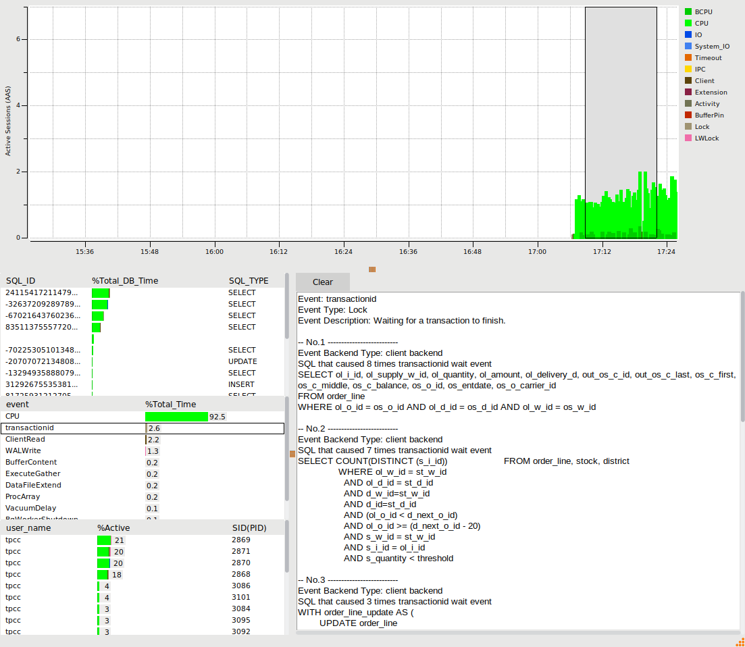Screen dimensions: 745x647
Task: Click the SID(PID) column header
Action: coord(248,527)
